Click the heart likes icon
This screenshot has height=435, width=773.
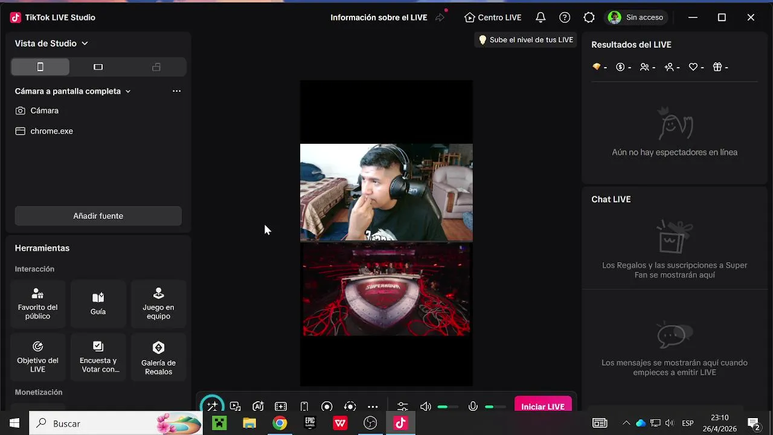693,67
